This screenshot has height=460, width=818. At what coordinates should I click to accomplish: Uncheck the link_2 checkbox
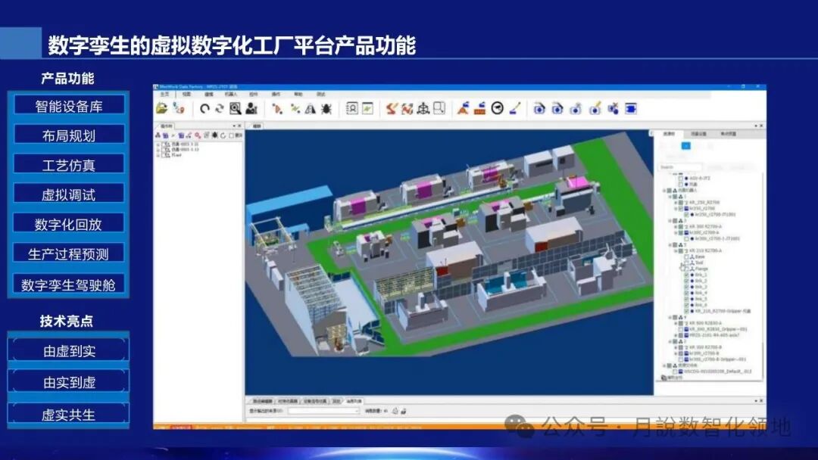pos(686,281)
